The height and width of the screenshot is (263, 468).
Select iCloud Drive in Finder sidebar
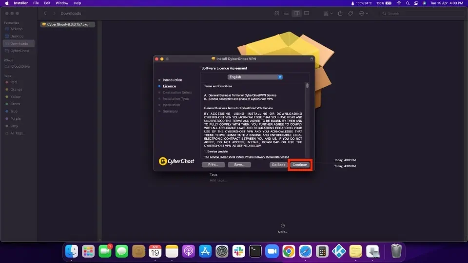(x=19, y=67)
